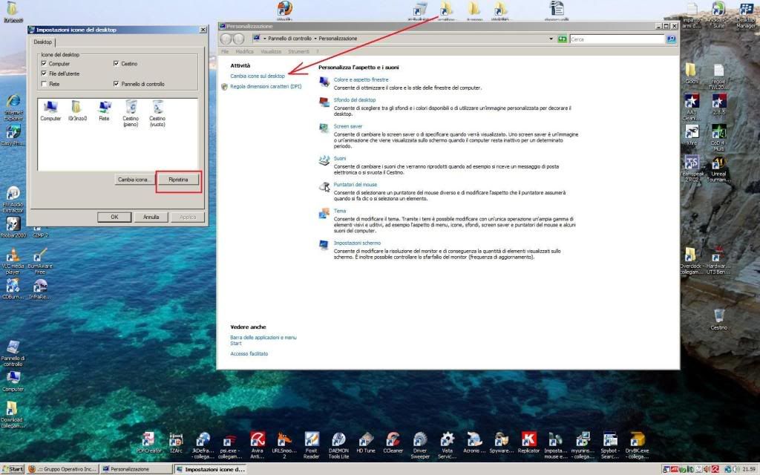The image size is (760, 475).
Task: Enable the Rete checkbox
Action: point(45,84)
